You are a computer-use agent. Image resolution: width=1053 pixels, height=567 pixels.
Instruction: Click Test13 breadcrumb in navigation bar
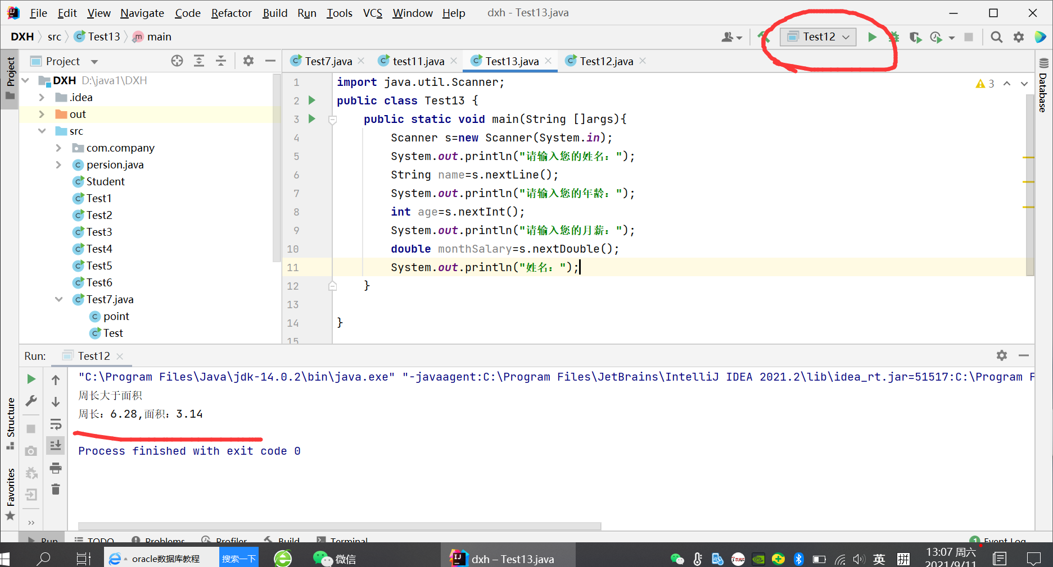(x=98, y=36)
